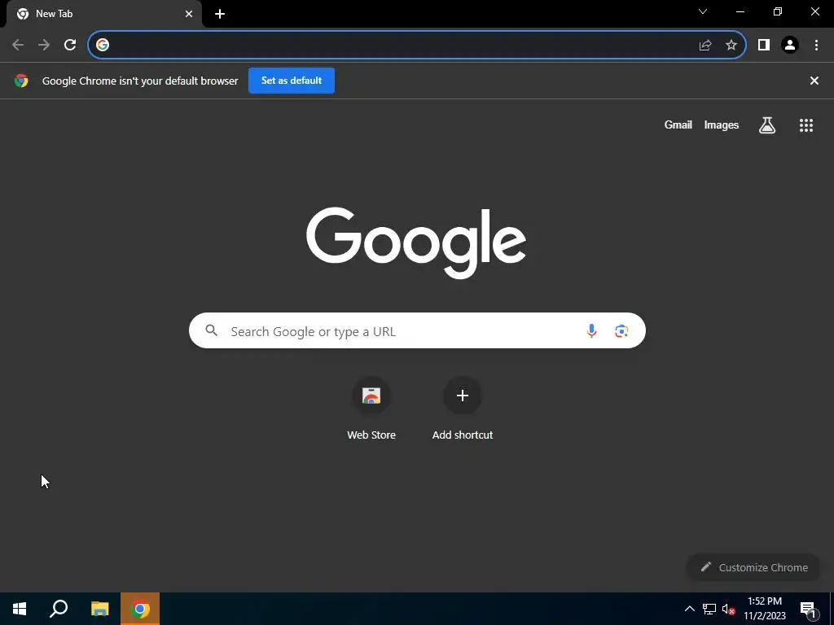Click Customize Chrome button

pos(753,567)
